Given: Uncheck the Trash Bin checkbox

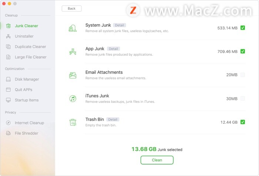Looking at the screenshot, I should [243, 122].
